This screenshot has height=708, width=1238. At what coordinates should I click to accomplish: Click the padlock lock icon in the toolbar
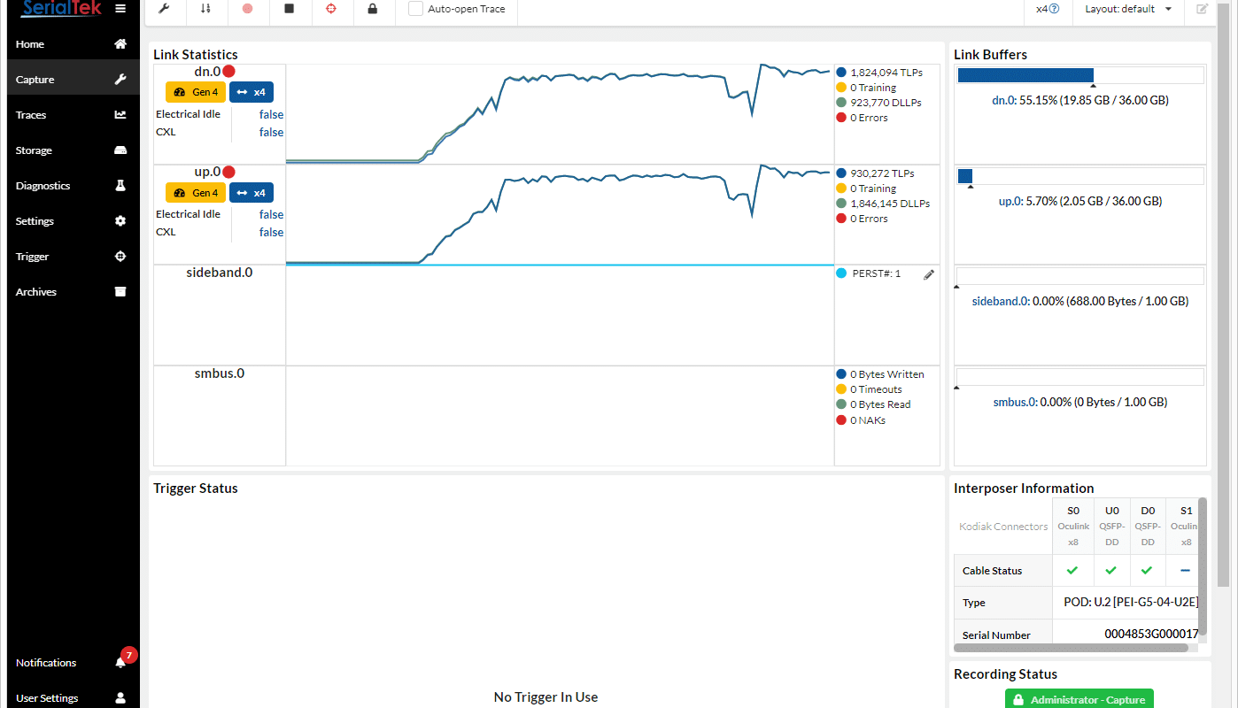373,9
